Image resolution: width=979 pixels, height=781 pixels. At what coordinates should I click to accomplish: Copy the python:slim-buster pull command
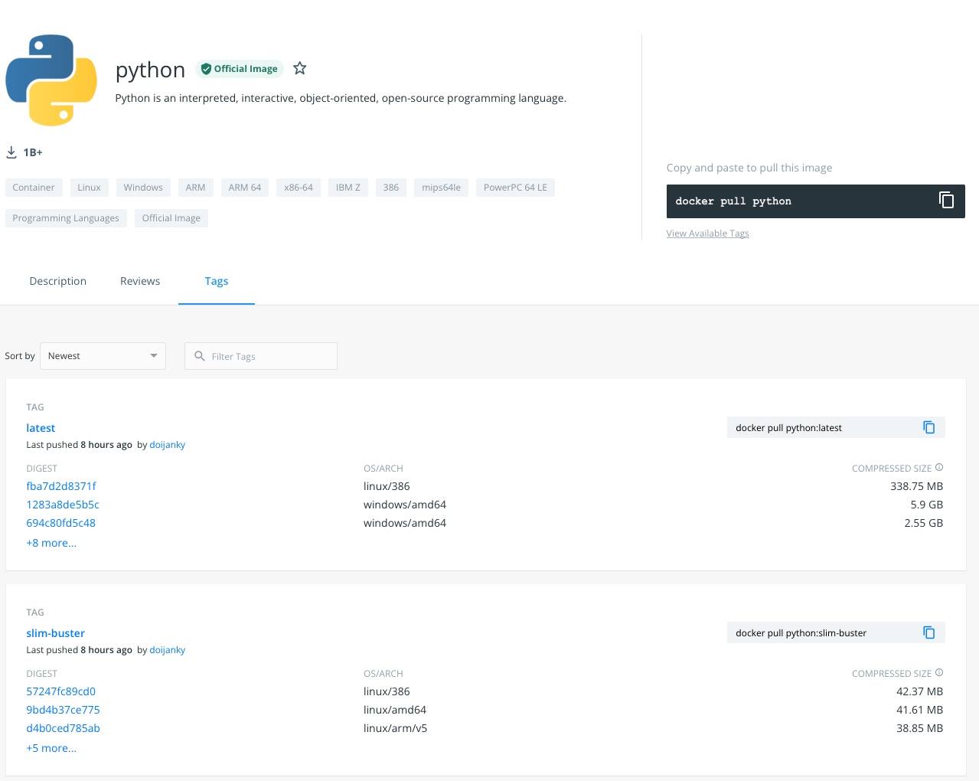(928, 632)
